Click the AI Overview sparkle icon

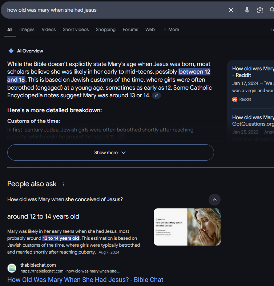11,51
